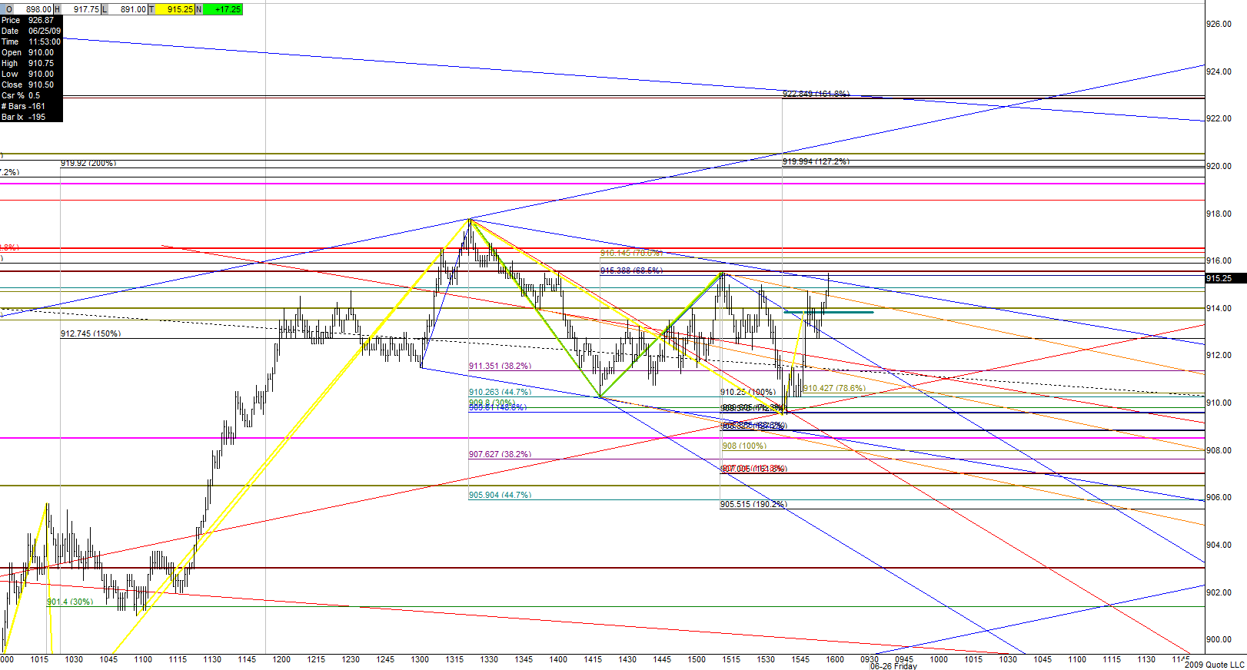Click the 901.4 (30%) green label
The width and height of the screenshot is (1247, 670).
tap(70, 602)
